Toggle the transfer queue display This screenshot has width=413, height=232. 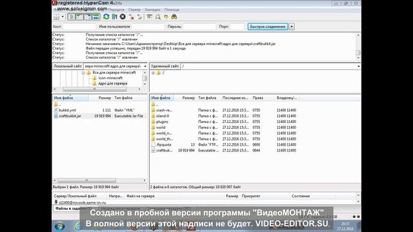pyautogui.click(x=96, y=17)
